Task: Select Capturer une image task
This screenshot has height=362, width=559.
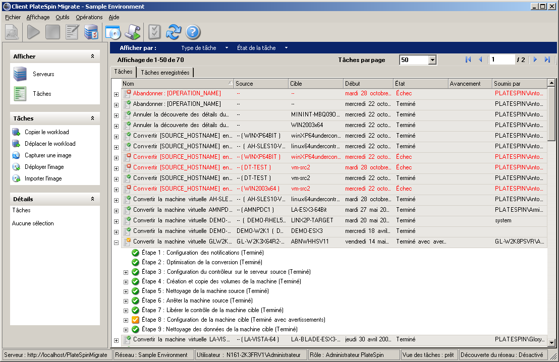Action: tap(48, 155)
